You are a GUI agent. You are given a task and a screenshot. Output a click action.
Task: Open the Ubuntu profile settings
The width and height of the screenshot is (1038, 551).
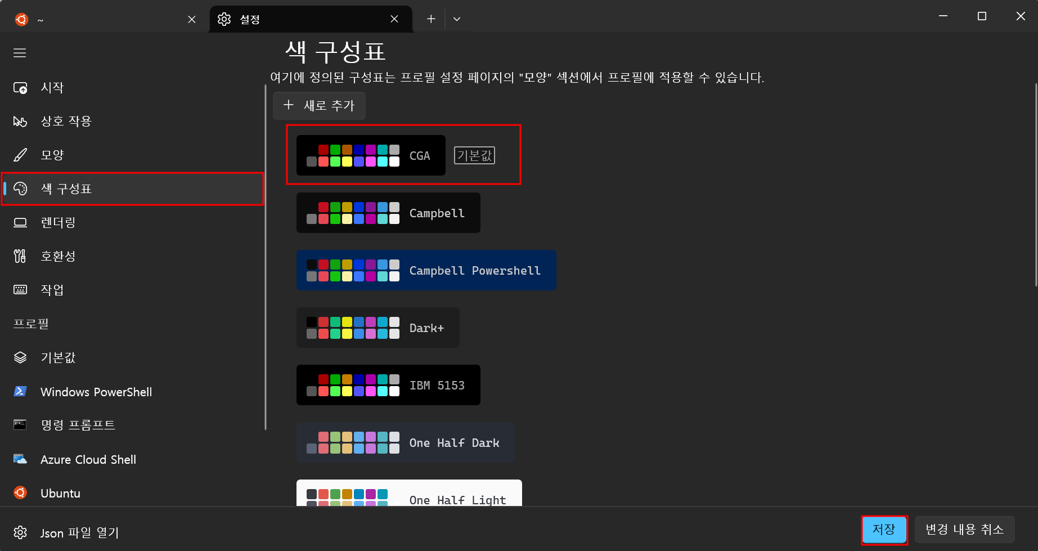pyautogui.click(x=133, y=493)
